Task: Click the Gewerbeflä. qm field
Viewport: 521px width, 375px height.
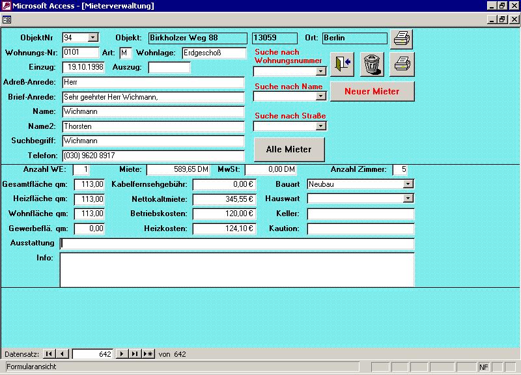Action: tap(89, 229)
